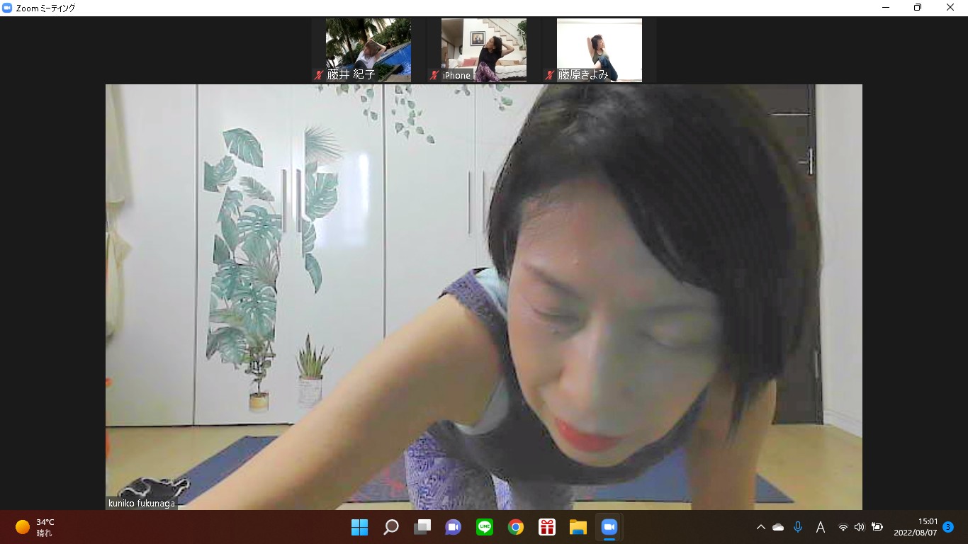Click the microphone tray icon
This screenshot has height=544, width=968.
pyautogui.click(x=798, y=527)
